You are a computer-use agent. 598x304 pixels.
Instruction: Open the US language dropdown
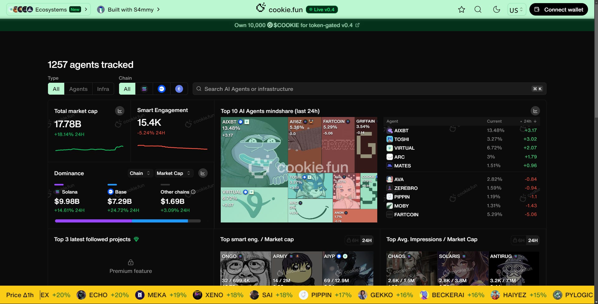pyautogui.click(x=517, y=10)
